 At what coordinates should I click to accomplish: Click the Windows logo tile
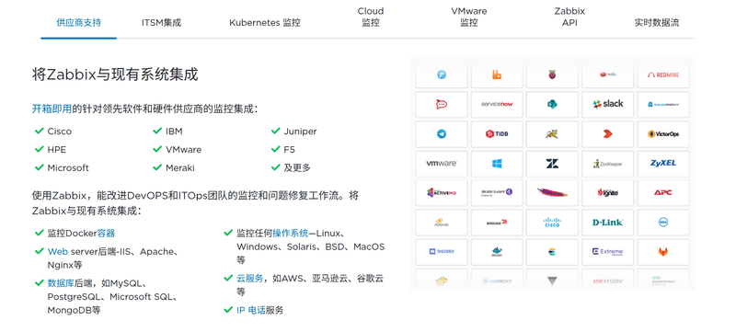point(497,164)
